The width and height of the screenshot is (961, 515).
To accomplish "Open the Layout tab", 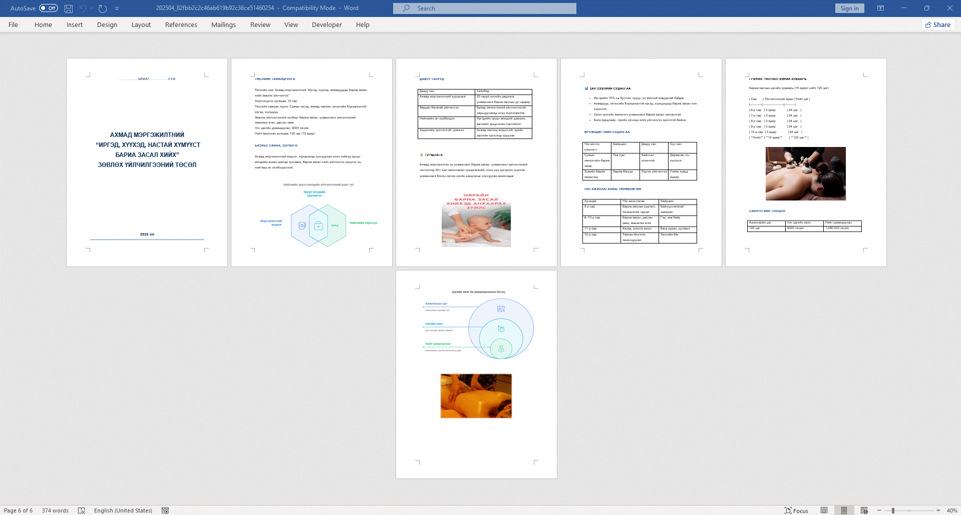I will tap(141, 24).
